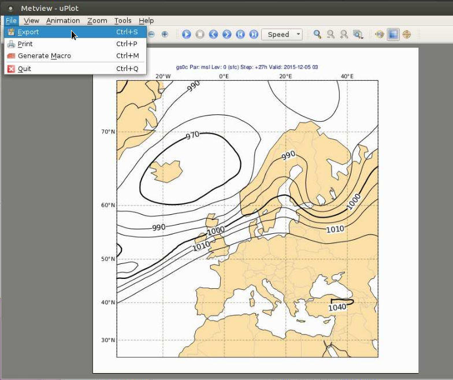Choose Export from the File menu

[75, 32]
